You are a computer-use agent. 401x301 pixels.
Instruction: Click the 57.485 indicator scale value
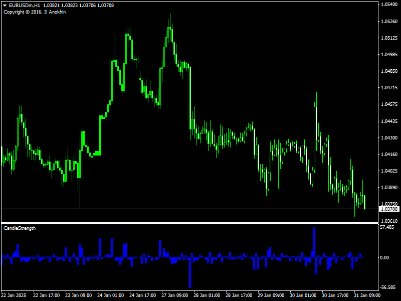coord(387,227)
